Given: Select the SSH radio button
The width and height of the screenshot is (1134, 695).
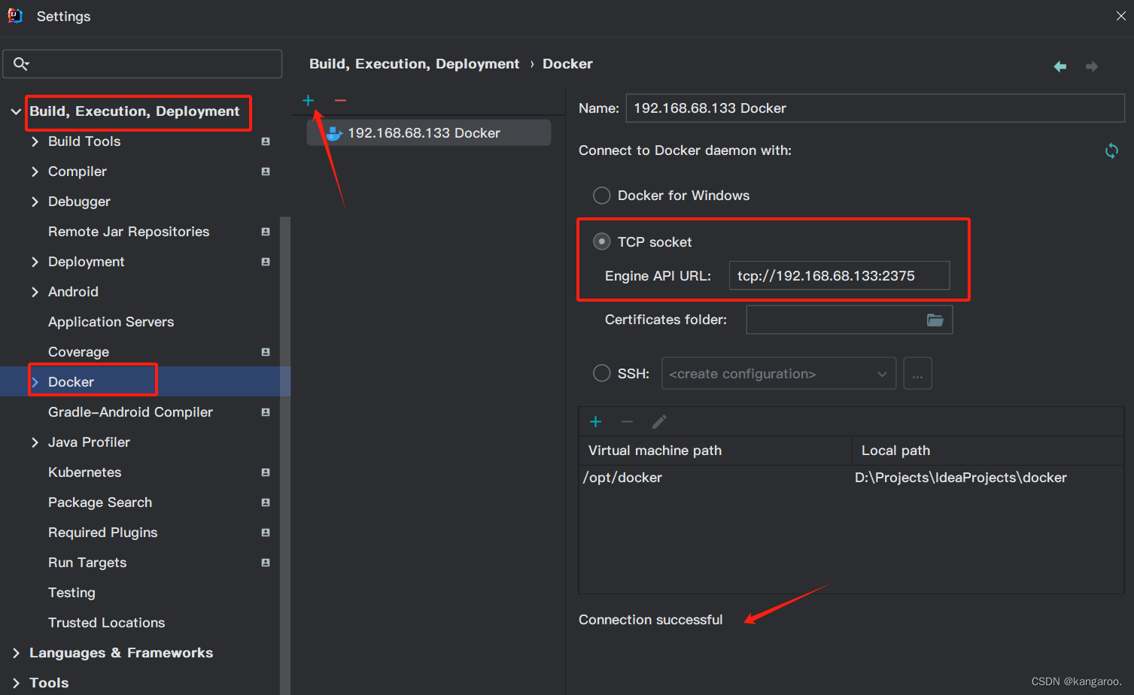Looking at the screenshot, I should [x=601, y=373].
